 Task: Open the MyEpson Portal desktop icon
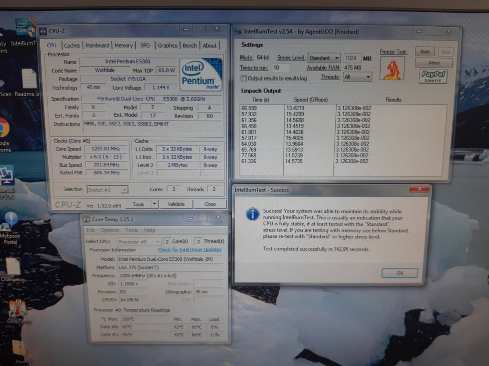coord(10,227)
